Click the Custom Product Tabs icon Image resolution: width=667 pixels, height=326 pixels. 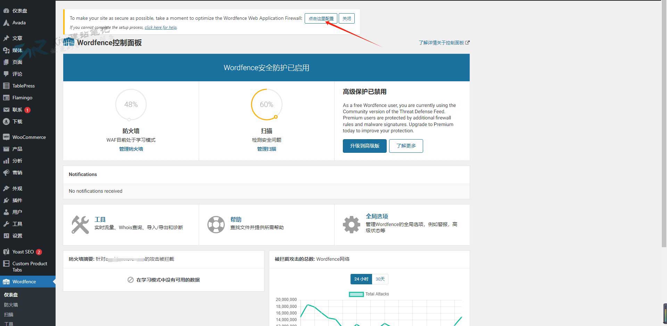coord(6,264)
